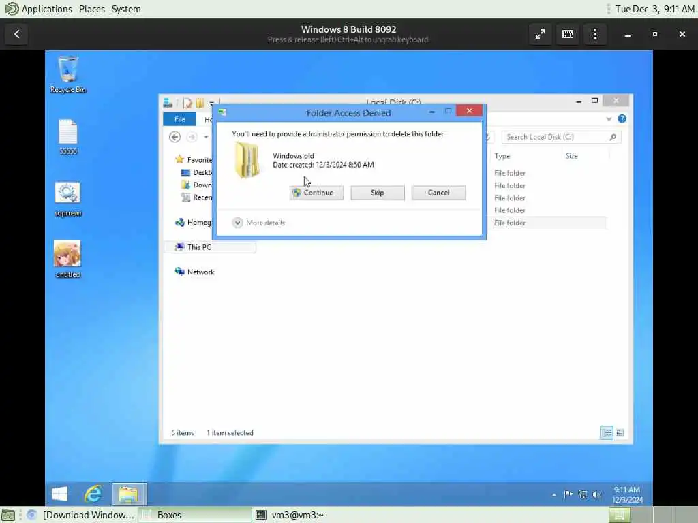Select Desktop under Favorites
Screen dimensions: 698x523
(x=197, y=172)
